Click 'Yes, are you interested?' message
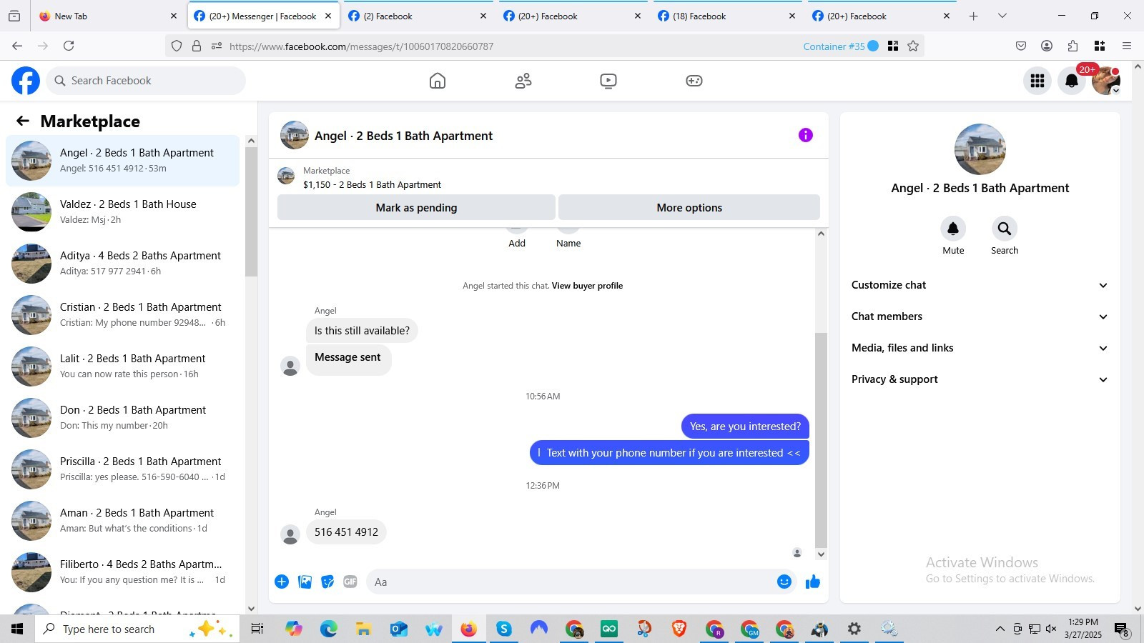Screen dimensions: 1144x643 point(745,427)
